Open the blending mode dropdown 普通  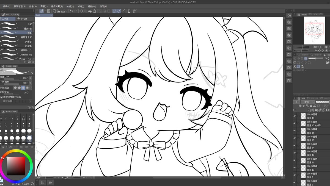[307, 102]
